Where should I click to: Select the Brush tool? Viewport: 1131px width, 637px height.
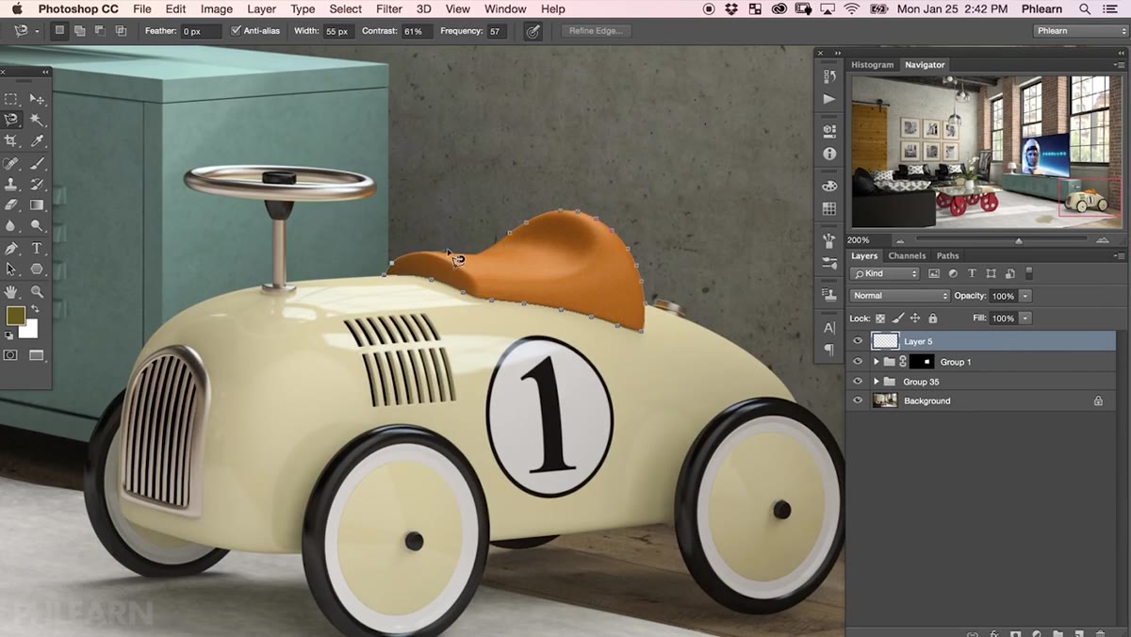(x=37, y=164)
